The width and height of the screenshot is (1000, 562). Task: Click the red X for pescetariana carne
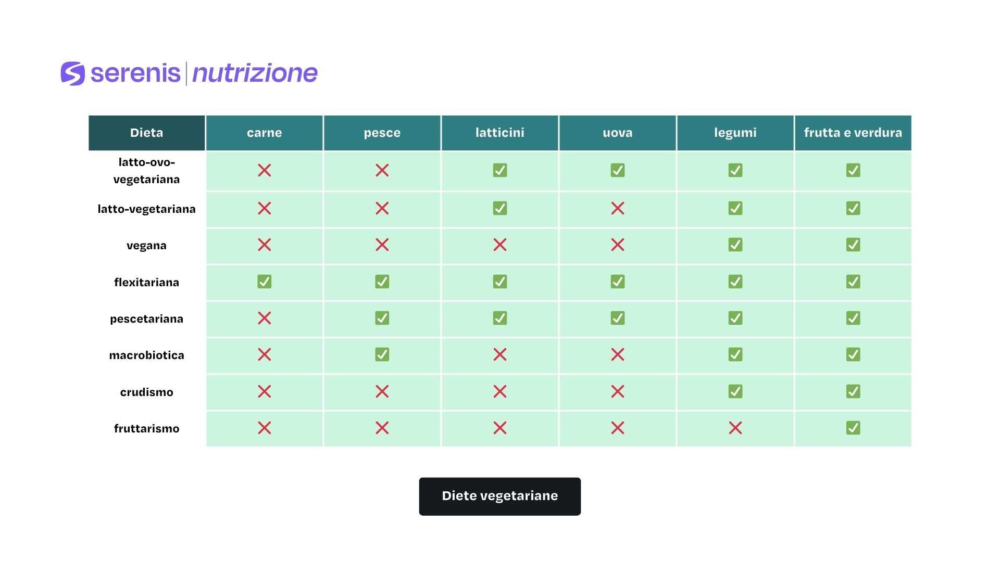pyautogui.click(x=265, y=318)
